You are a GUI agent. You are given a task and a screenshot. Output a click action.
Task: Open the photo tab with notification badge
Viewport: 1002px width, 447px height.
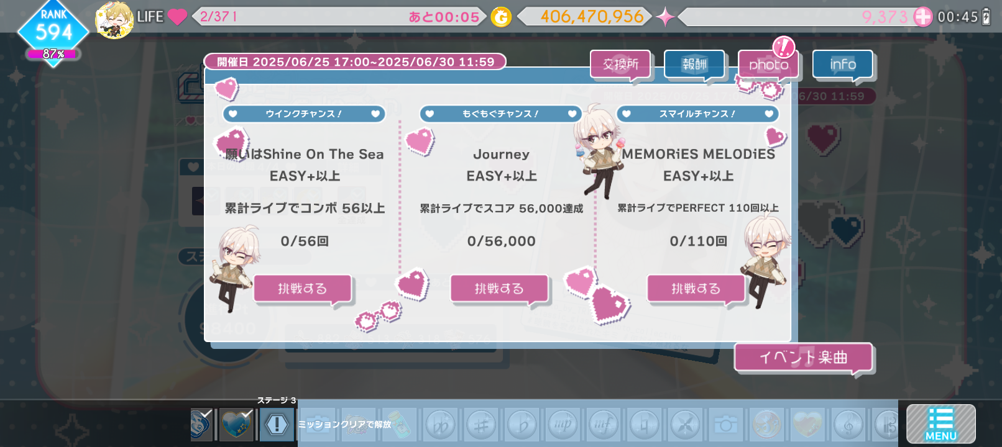(768, 65)
